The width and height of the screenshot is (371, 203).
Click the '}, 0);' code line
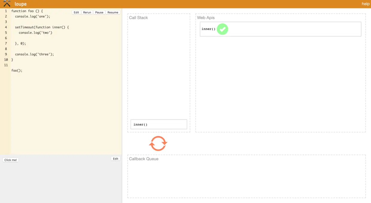(x=21, y=43)
